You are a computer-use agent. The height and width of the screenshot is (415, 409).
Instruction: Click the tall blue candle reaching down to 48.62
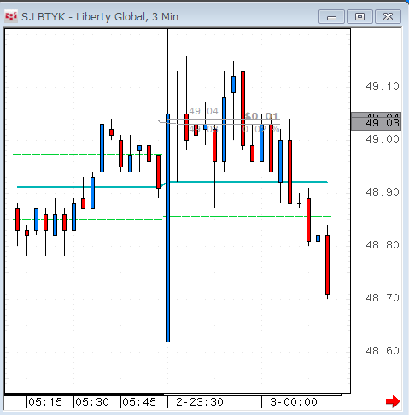click(167, 228)
